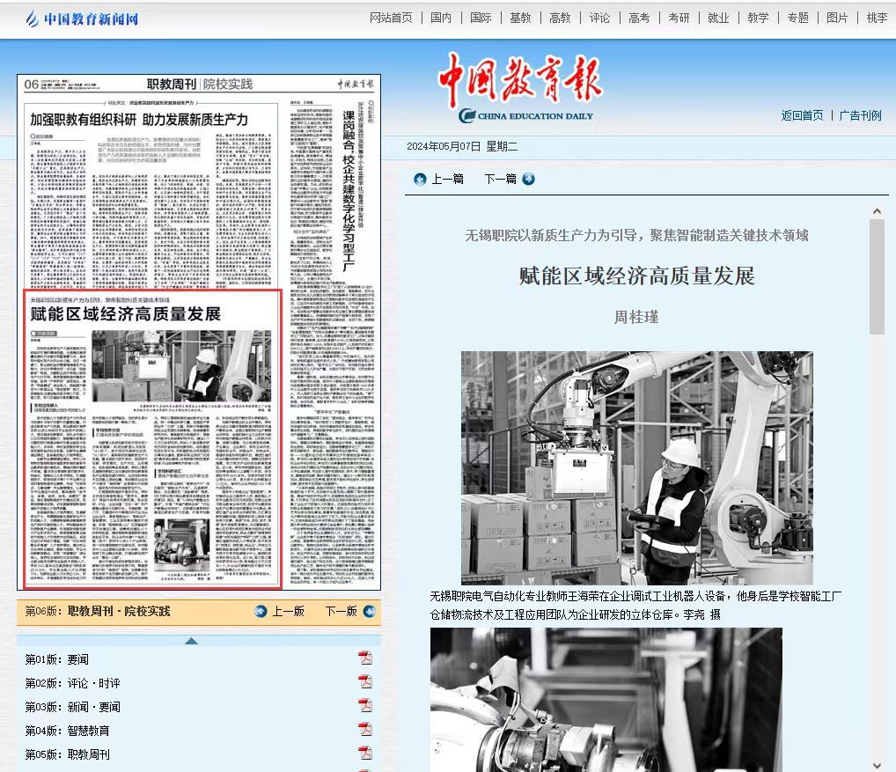The height and width of the screenshot is (772, 896).
Task: Open the 第01版：要闻 page link
Action: coord(56,659)
